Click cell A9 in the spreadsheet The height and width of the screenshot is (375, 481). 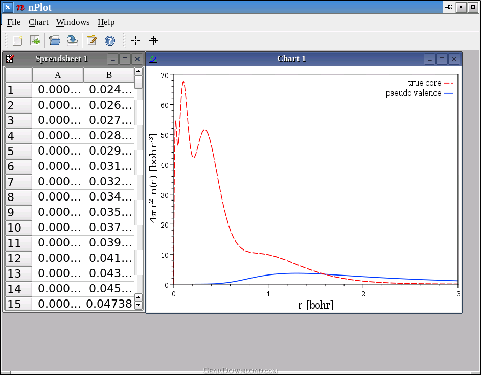pos(58,212)
